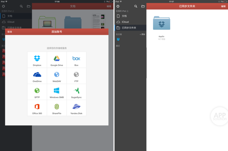This screenshot has width=228, height=151.
Task: Choose Dropbox as the storage service
Action: (37, 60)
